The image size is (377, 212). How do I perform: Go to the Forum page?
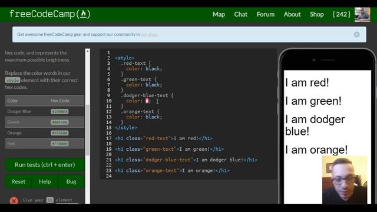pyautogui.click(x=266, y=14)
